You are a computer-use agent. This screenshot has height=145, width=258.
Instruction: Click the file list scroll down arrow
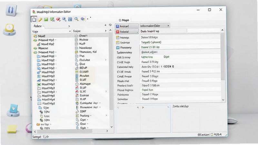coord(112,127)
